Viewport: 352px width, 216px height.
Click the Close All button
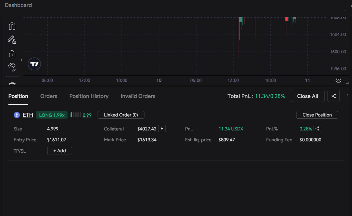(x=308, y=96)
